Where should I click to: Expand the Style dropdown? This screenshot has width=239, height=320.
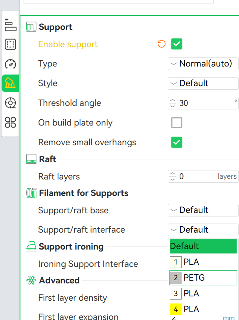click(x=203, y=83)
